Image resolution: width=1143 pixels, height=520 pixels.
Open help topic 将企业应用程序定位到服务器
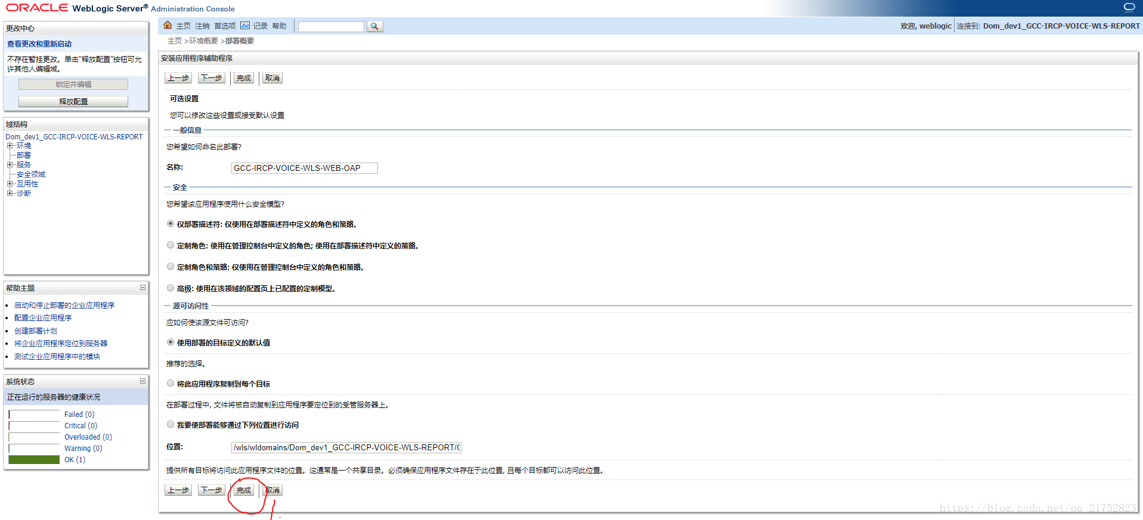tap(61, 343)
